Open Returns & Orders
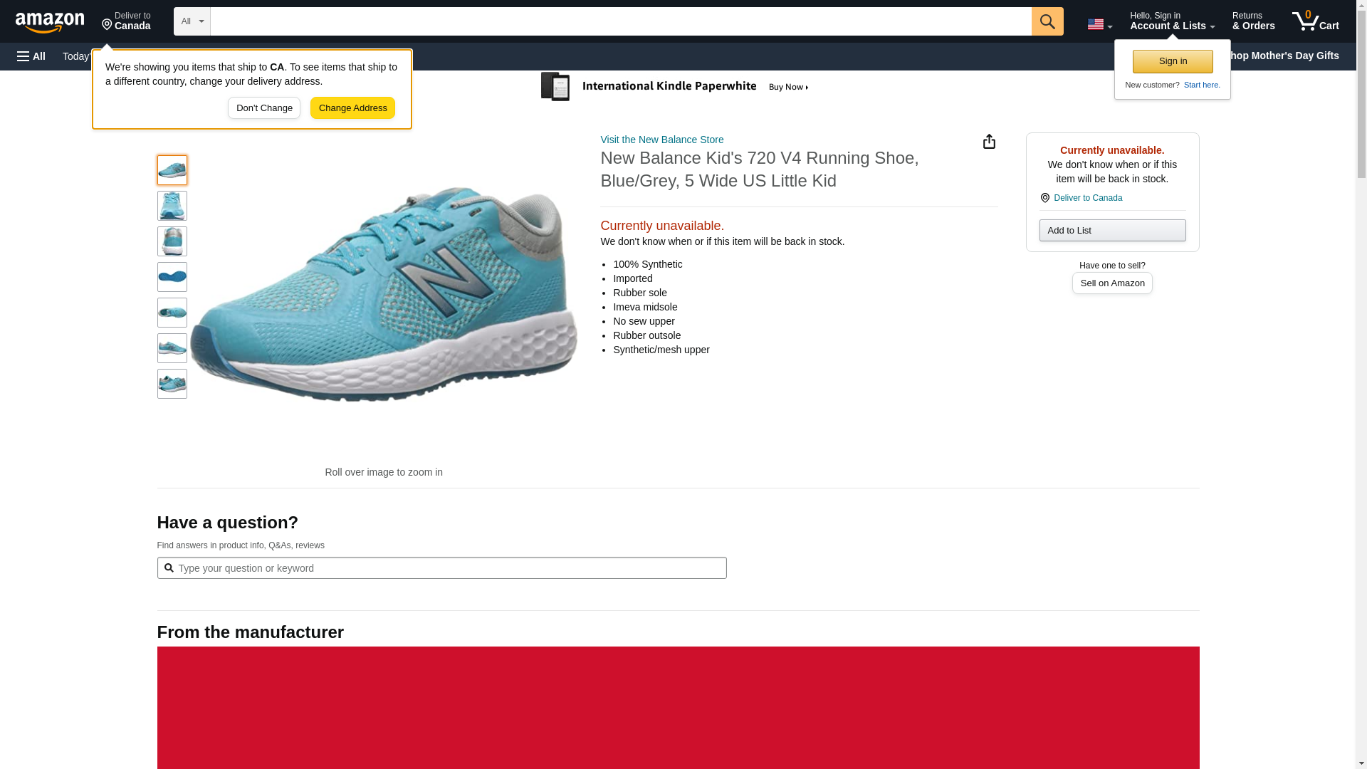 [x=1253, y=21]
